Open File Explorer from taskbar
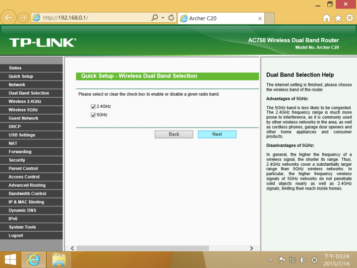The width and height of the screenshot is (357, 268). pyautogui.click(x=59, y=260)
